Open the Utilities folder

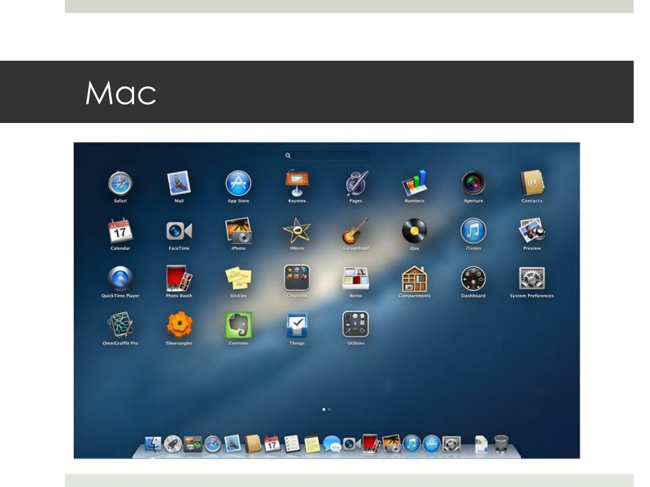(x=355, y=325)
